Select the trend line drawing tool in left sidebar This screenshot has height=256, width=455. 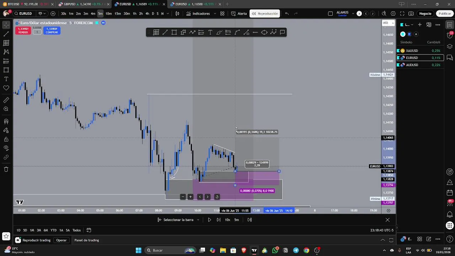pos(6,34)
